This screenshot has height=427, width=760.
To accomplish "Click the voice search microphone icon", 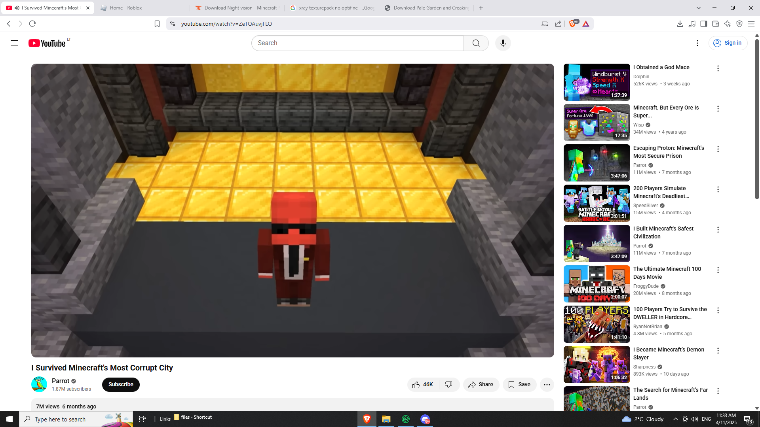I will coord(503,43).
